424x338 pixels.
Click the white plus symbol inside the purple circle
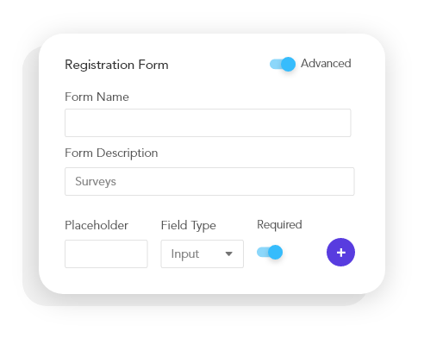[341, 253]
